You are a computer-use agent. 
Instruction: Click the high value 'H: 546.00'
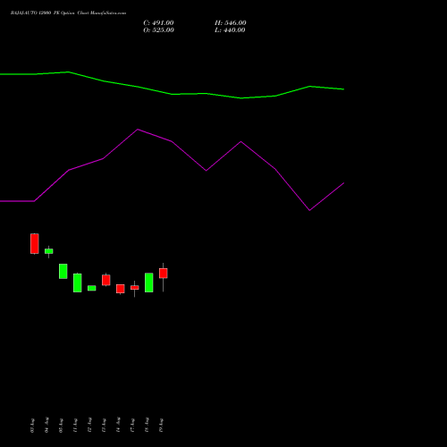pos(231,23)
